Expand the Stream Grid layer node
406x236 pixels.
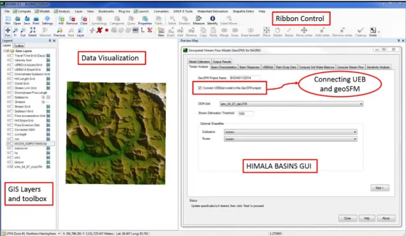click(x=8, y=106)
